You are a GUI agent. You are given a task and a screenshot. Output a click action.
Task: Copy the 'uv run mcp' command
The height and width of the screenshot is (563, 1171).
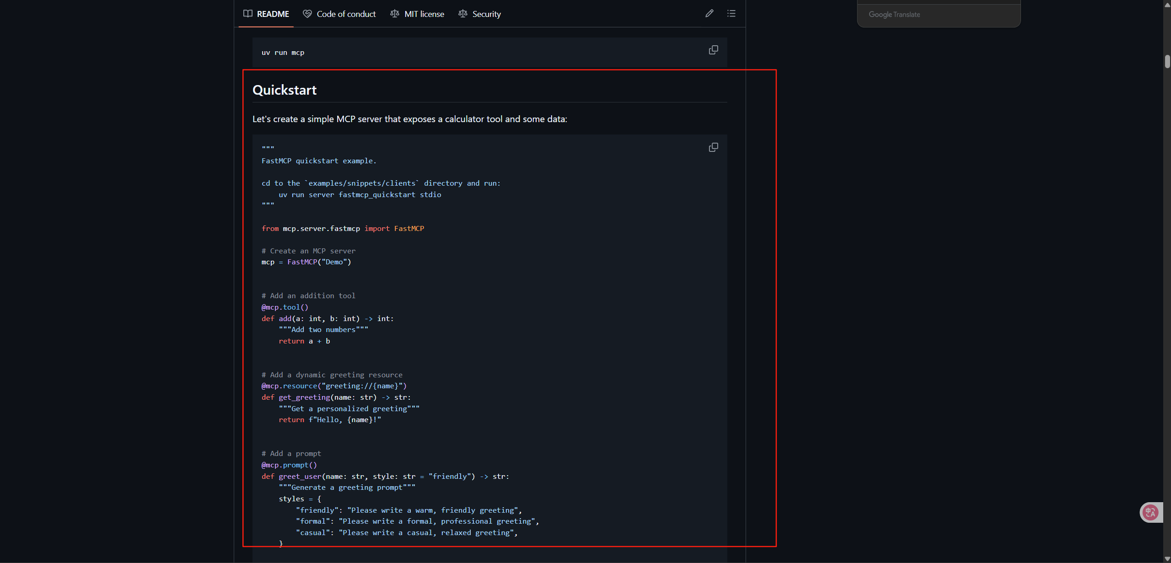point(713,50)
